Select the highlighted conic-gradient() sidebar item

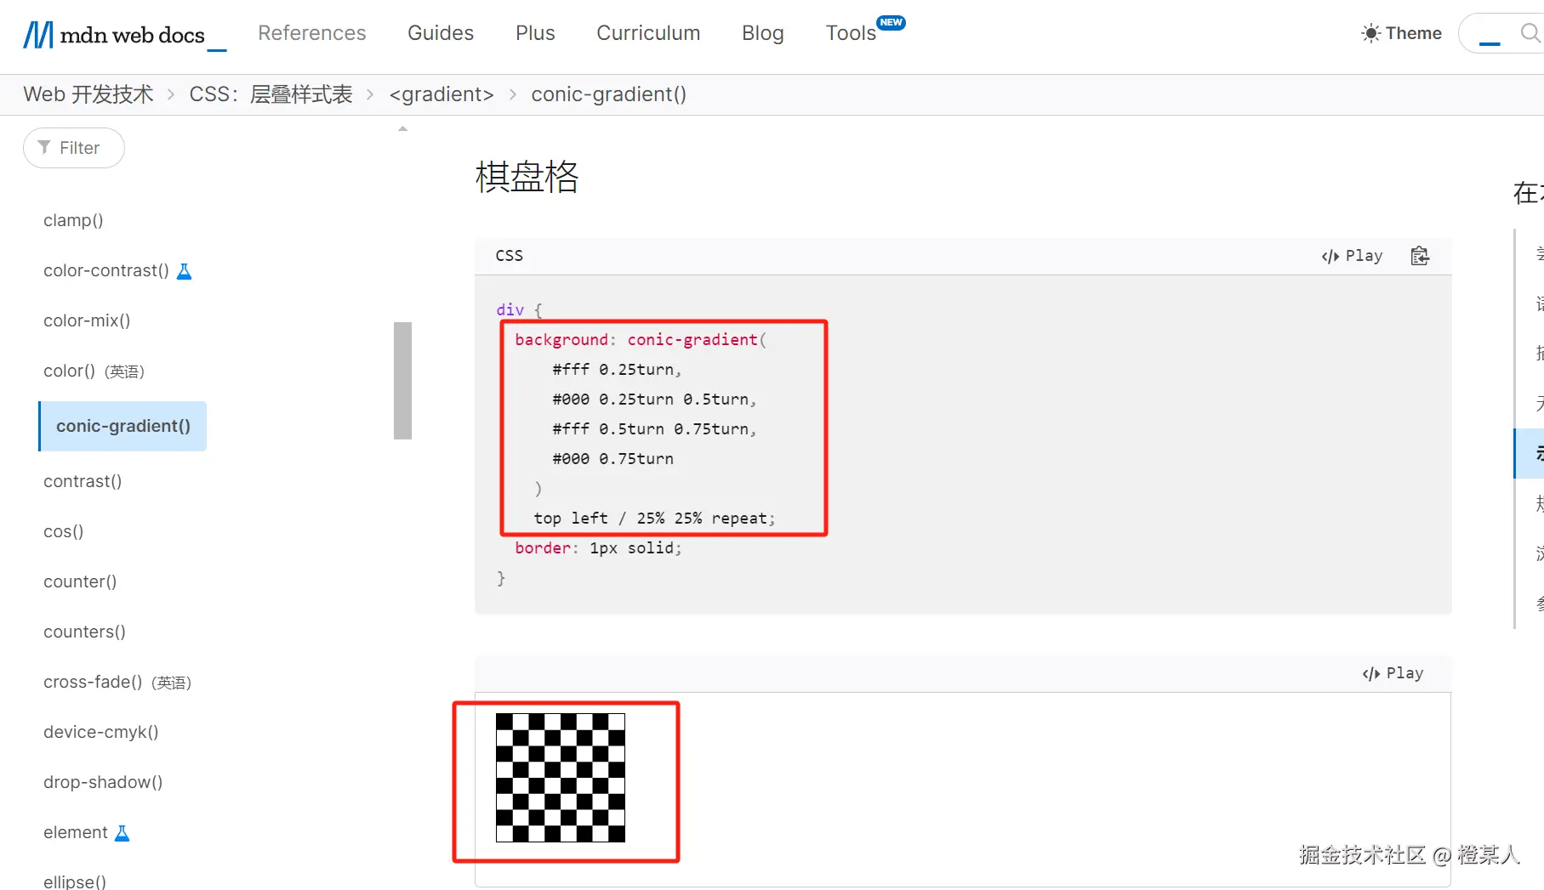(123, 426)
